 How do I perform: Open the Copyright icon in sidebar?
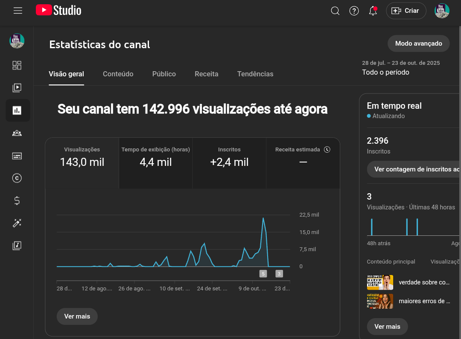[17, 178]
